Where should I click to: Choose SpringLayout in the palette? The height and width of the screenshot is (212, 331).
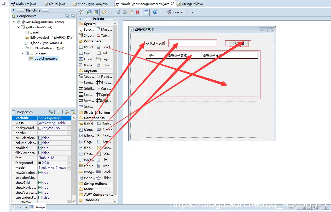tap(104, 95)
